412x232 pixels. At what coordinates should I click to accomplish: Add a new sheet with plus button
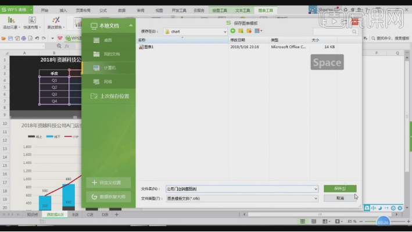[x=117, y=215]
